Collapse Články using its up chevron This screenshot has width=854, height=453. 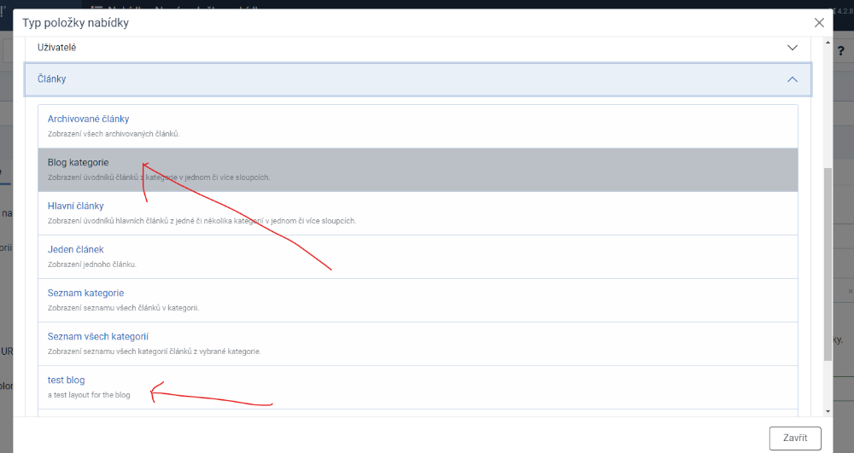pyautogui.click(x=792, y=79)
